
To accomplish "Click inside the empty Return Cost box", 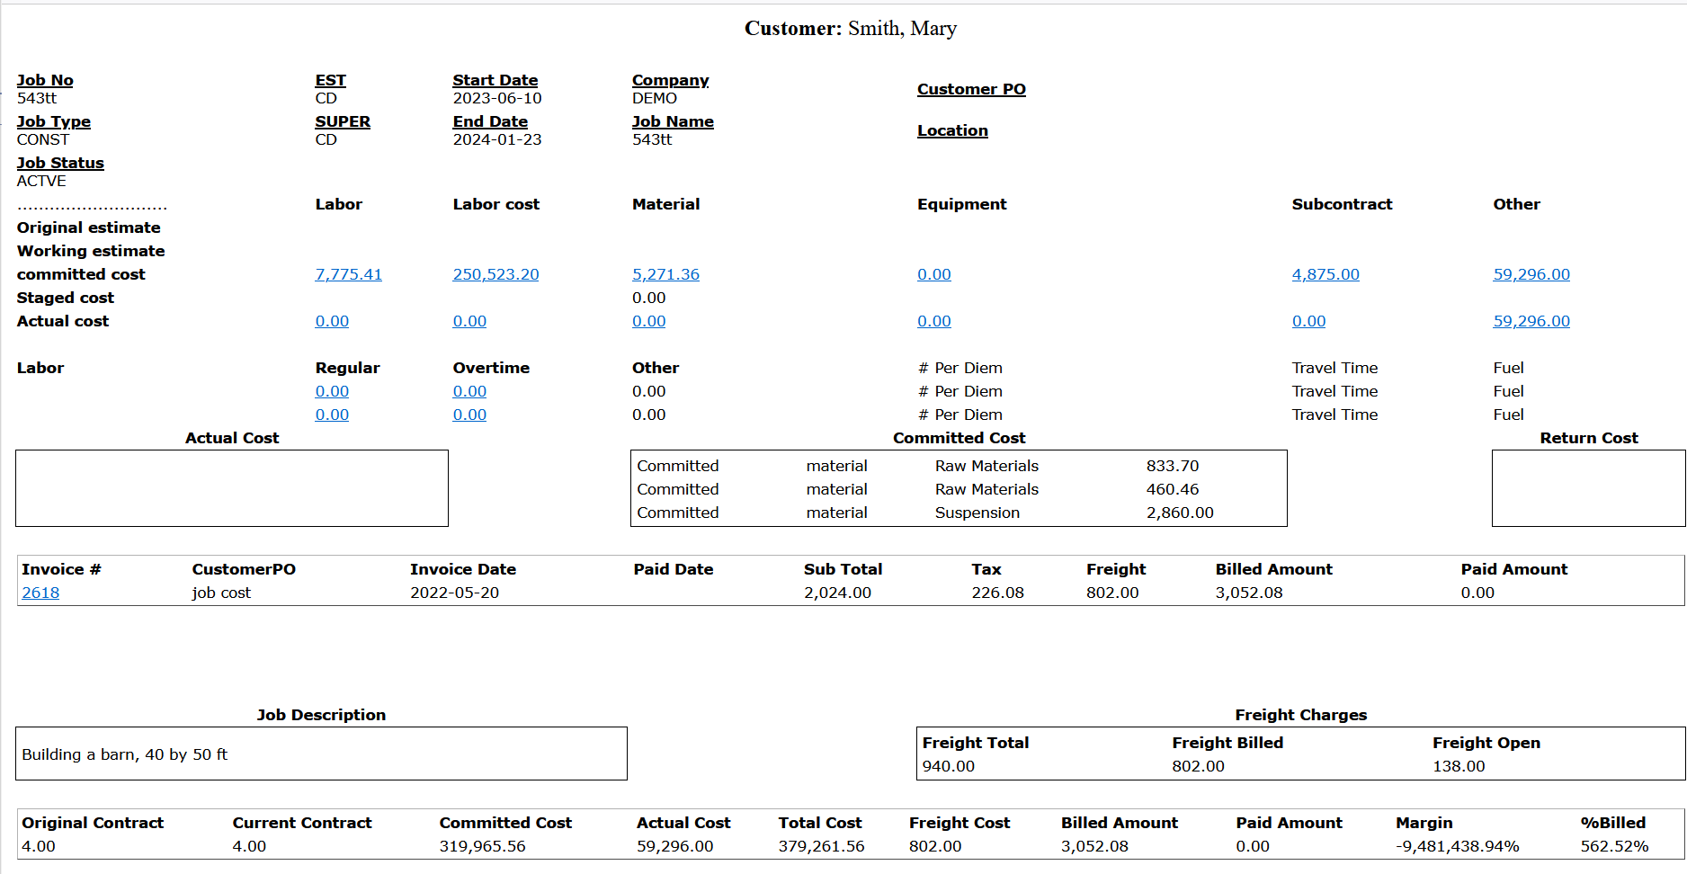I will pyautogui.click(x=1587, y=488).
